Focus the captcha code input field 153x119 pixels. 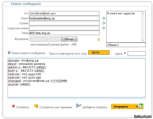[137, 53]
